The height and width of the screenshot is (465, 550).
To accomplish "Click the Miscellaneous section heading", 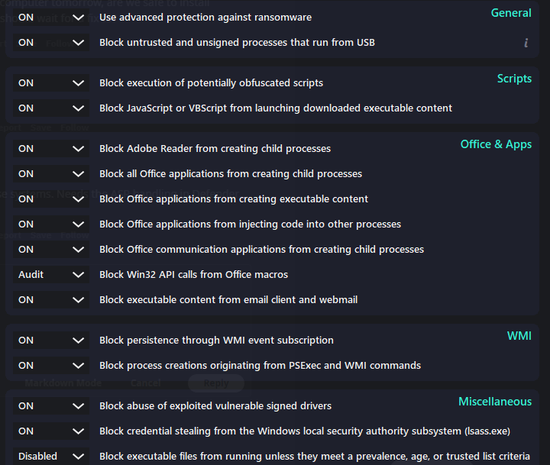I will coord(495,402).
